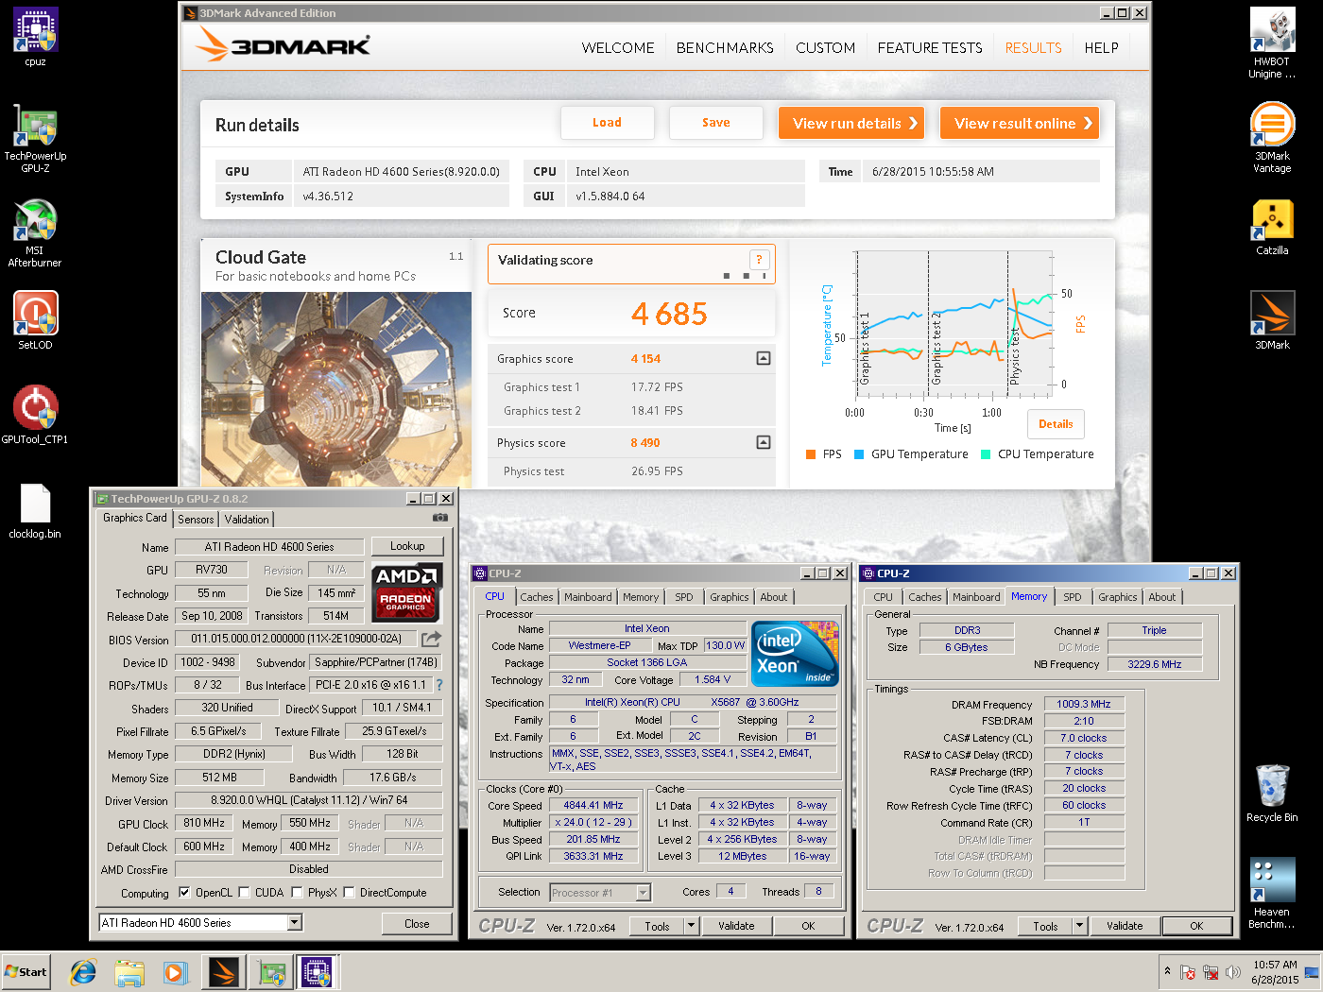Click the Cloud Gate benchmark thumbnail
1323x992 pixels.
pyautogui.click(x=336, y=389)
